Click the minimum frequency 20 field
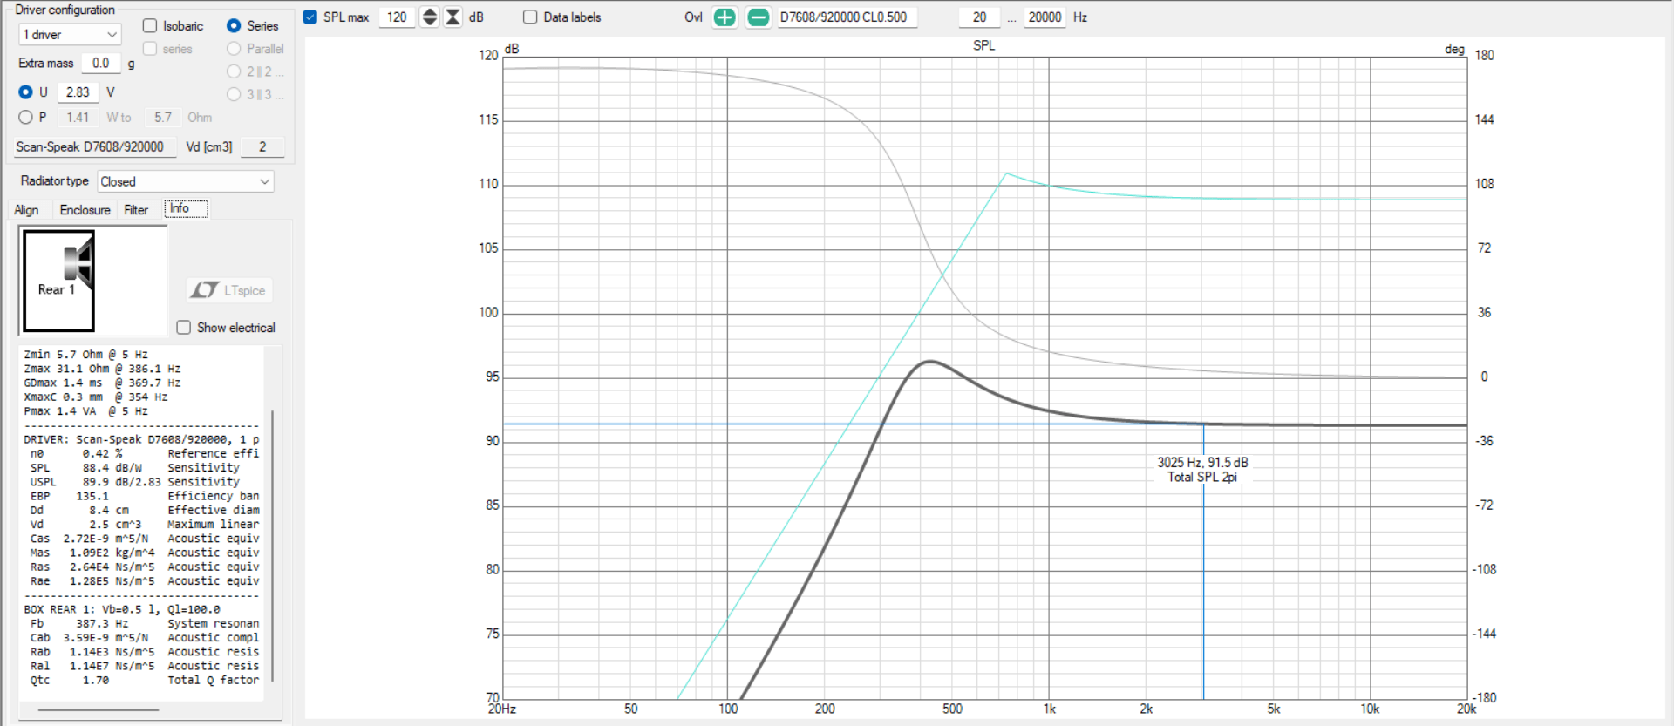 pos(980,17)
